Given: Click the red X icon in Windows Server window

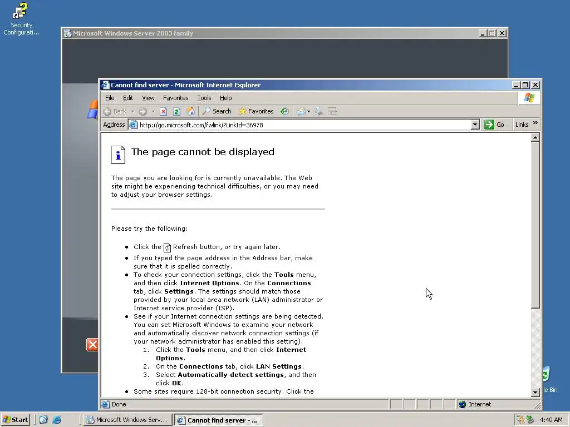Looking at the screenshot, I should point(92,345).
